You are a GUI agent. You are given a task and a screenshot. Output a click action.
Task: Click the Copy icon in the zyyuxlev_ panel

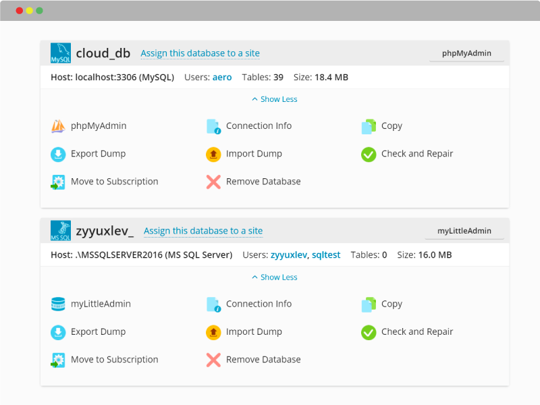(369, 304)
